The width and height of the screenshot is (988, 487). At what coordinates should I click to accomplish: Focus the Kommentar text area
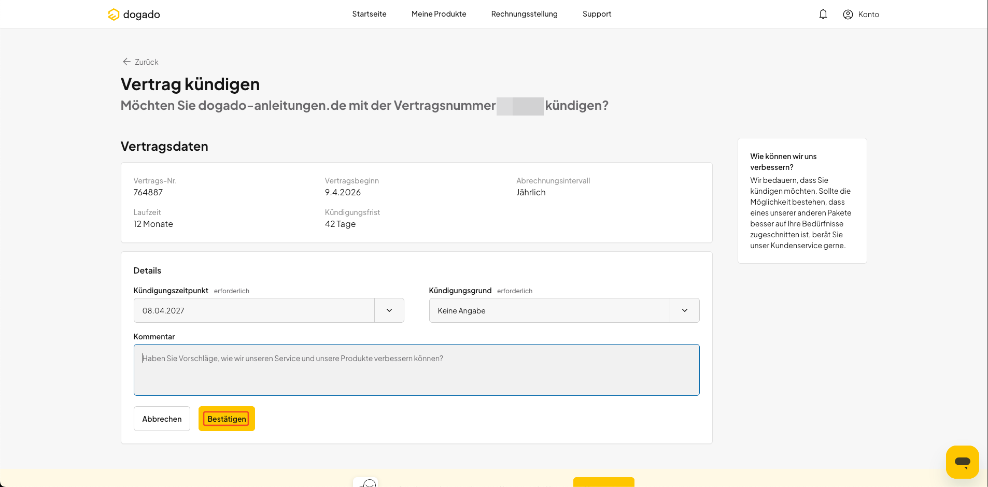pyautogui.click(x=416, y=370)
